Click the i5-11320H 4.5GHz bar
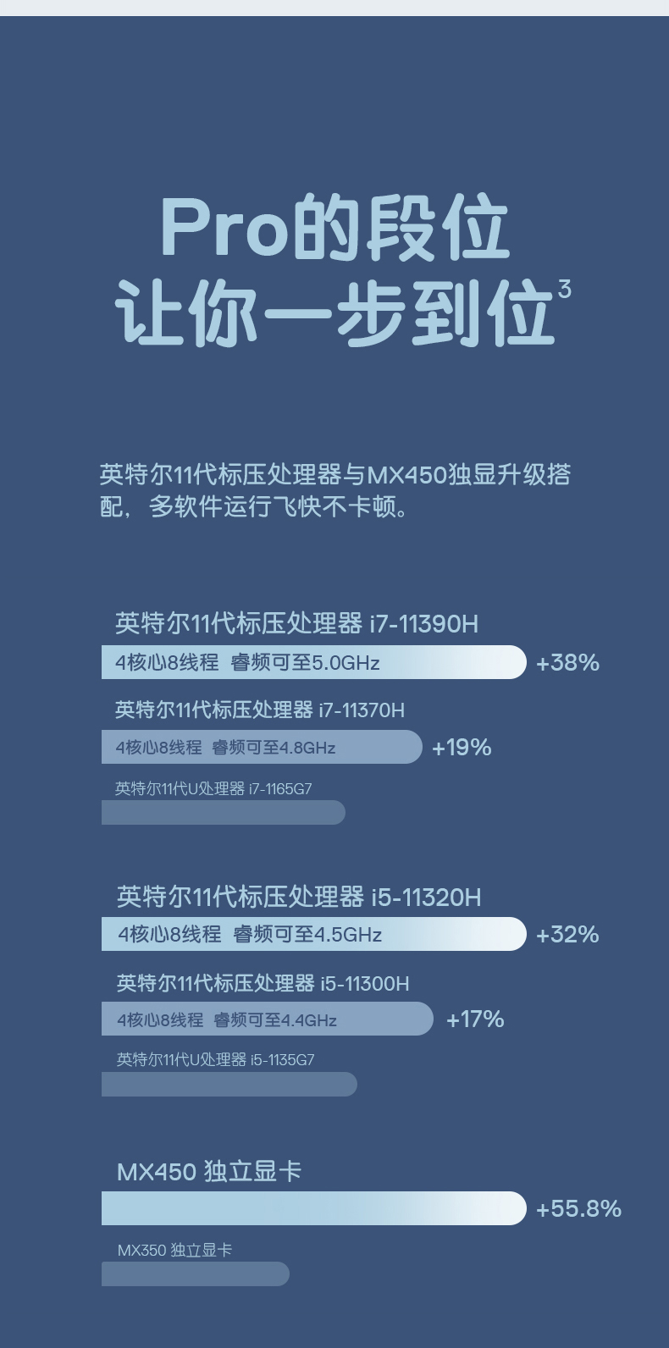The height and width of the screenshot is (1348, 669). click(314, 934)
